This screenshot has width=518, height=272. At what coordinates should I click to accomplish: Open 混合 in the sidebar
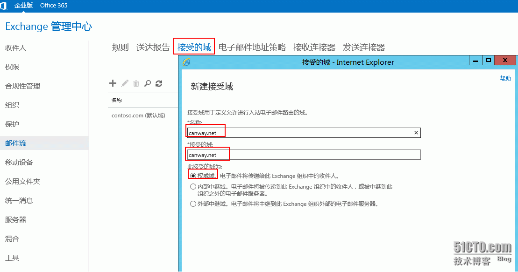tap(12, 239)
